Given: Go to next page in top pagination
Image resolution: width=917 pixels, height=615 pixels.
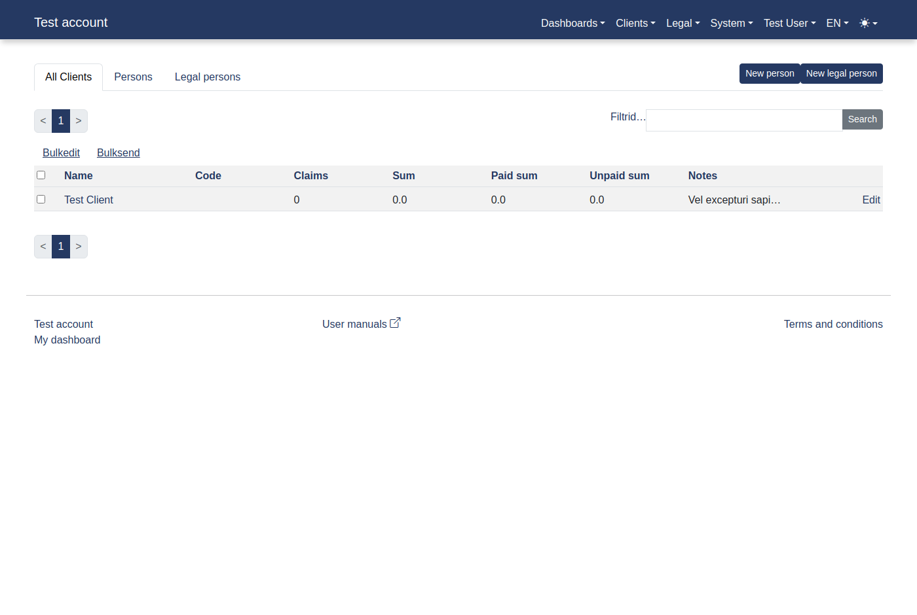Looking at the screenshot, I should click(x=79, y=121).
